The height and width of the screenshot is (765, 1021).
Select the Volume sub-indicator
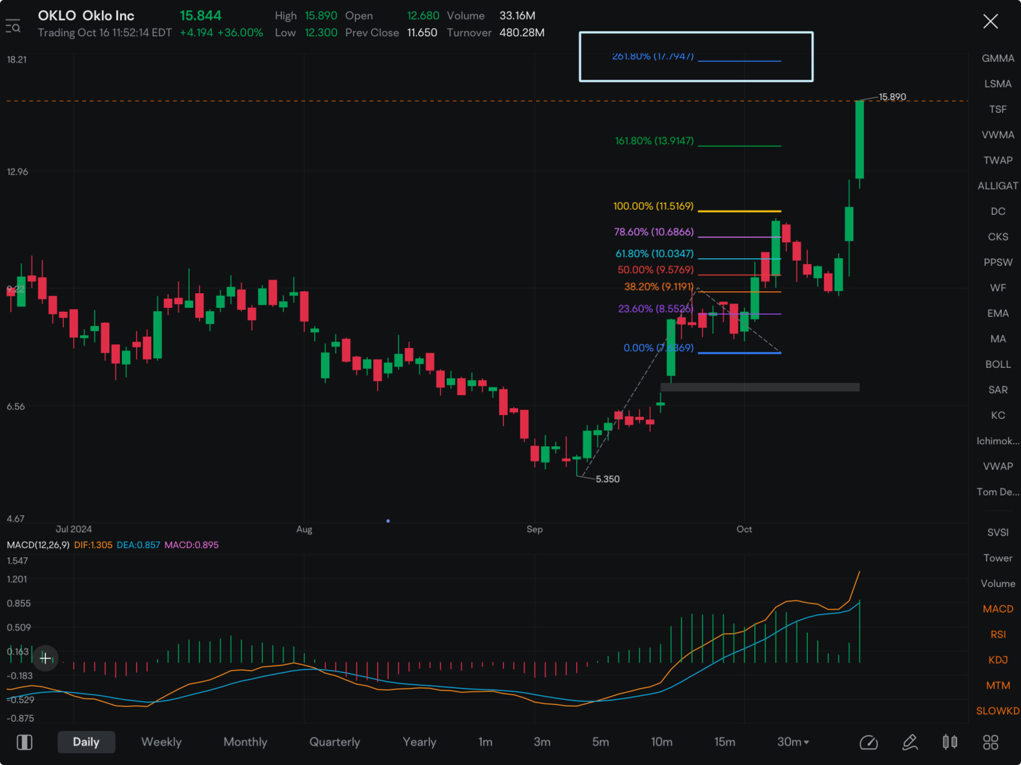998,583
